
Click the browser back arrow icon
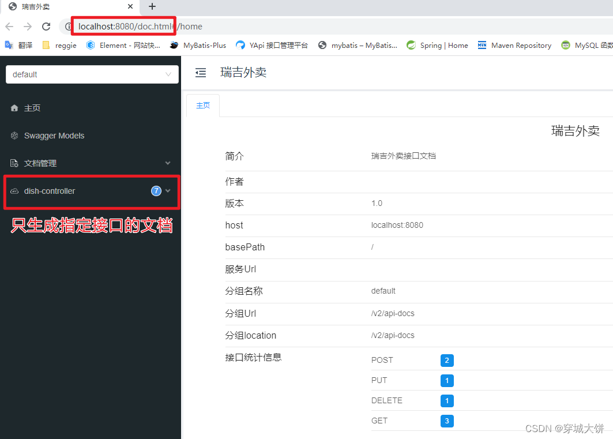tap(9, 26)
